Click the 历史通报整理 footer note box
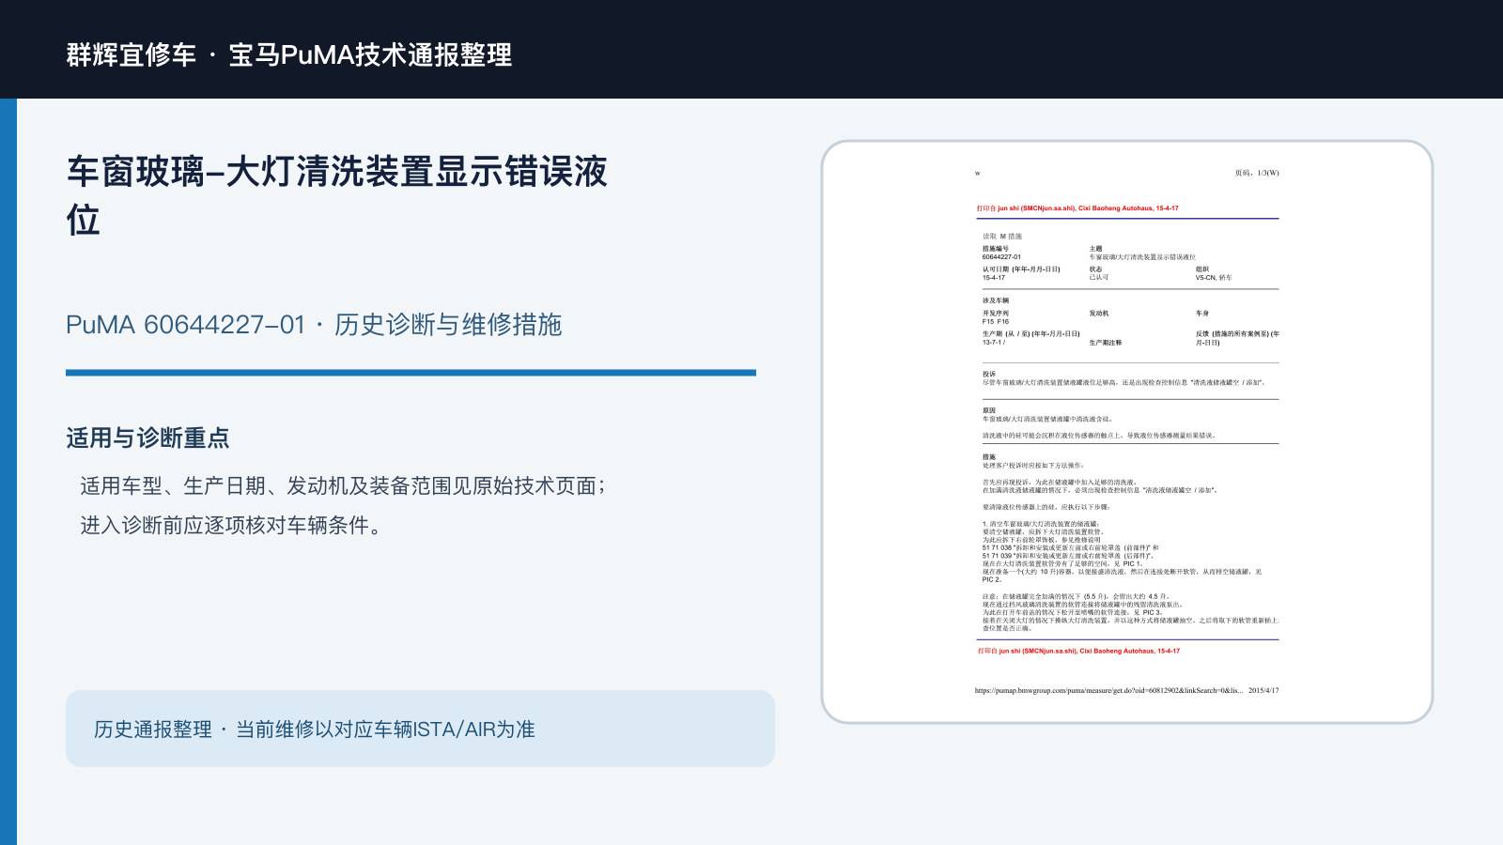Image resolution: width=1503 pixels, height=845 pixels. [x=420, y=729]
